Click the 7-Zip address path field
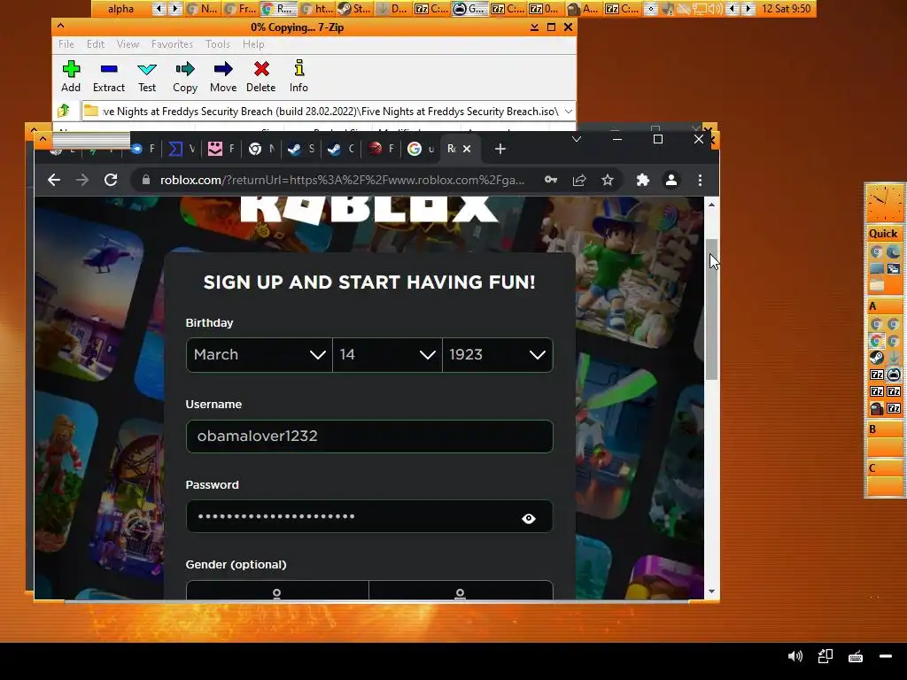The image size is (907, 680). coord(328,111)
